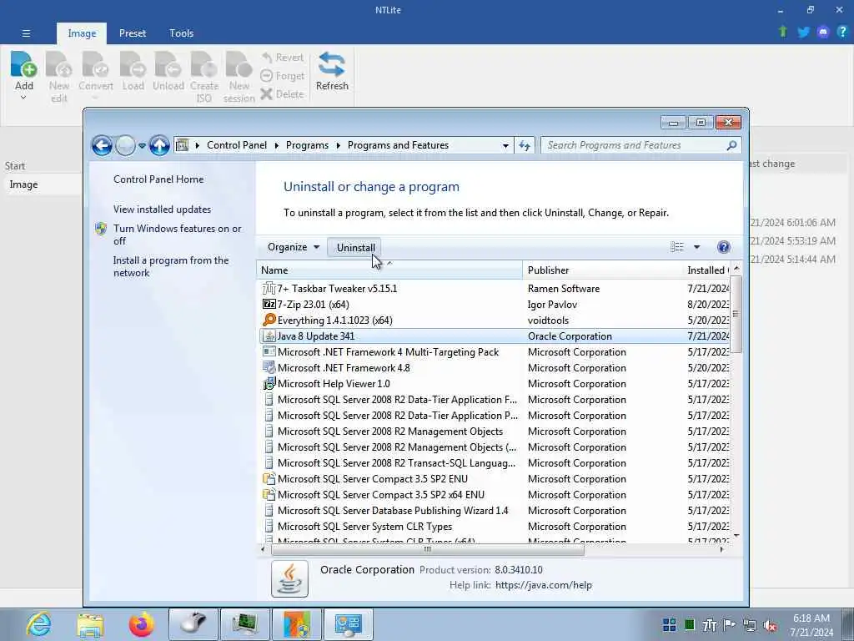854x641 pixels.
Task: Expand the Programs breadcrumb arrow
Action: (339, 145)
